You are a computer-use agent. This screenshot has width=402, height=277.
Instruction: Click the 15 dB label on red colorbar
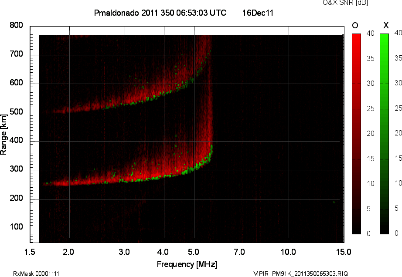(x=371, y=159)
